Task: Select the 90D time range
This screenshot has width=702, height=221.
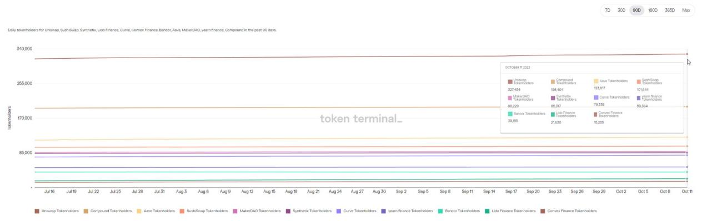Action: point(636,11)
